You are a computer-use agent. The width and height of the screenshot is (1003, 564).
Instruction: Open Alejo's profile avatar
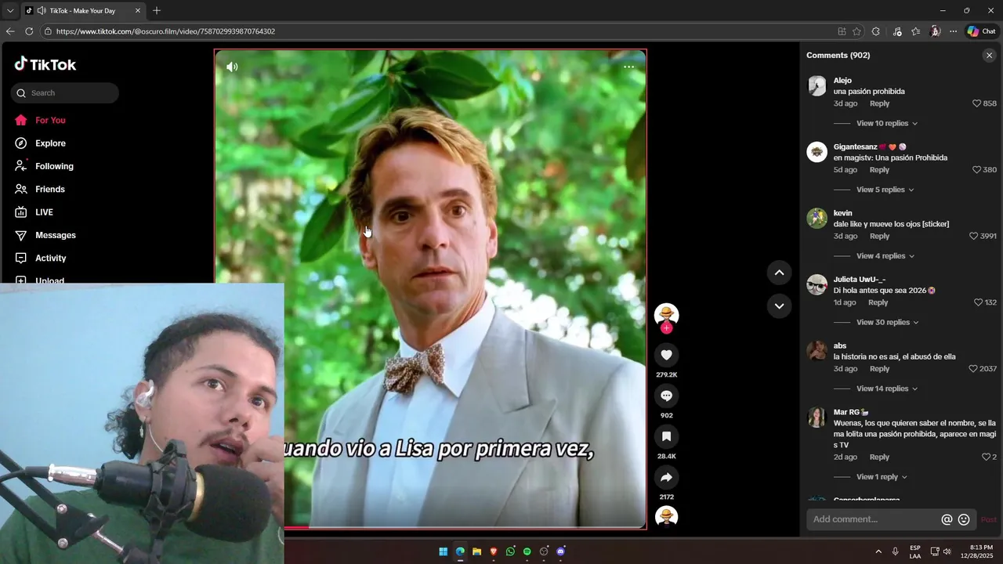click(817, 85)
